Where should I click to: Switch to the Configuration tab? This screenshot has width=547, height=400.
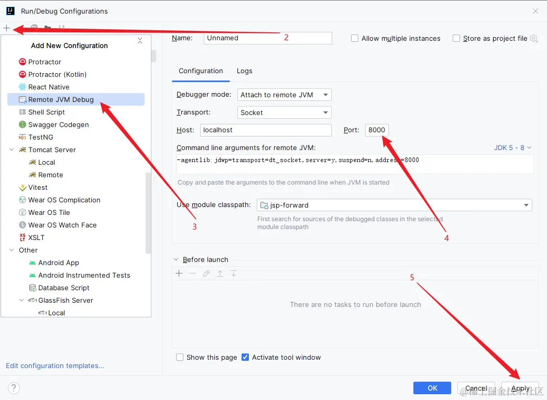[201, 71]
